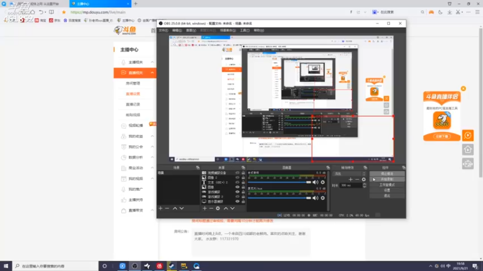Open the OBS 文件(F) menu
Screen dimensions: 483x271
[163, 31]
